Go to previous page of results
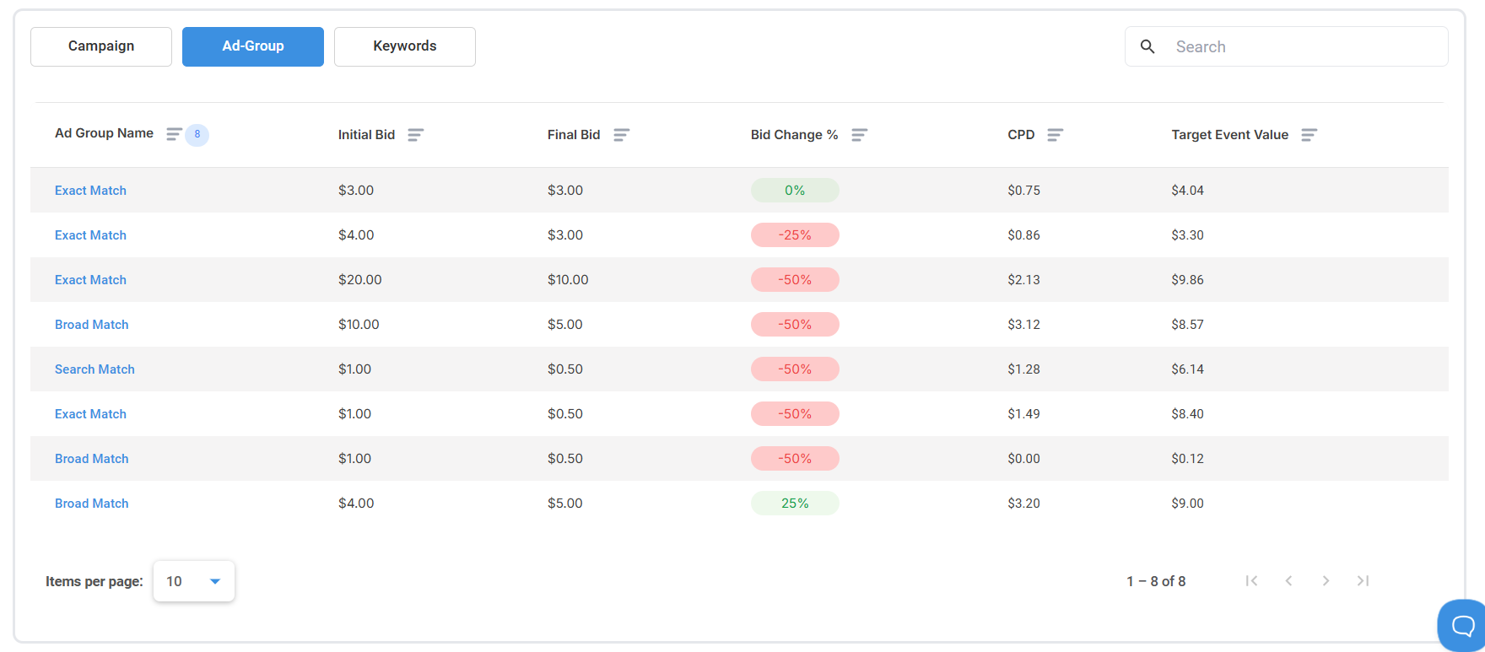 pos(1288,580)
